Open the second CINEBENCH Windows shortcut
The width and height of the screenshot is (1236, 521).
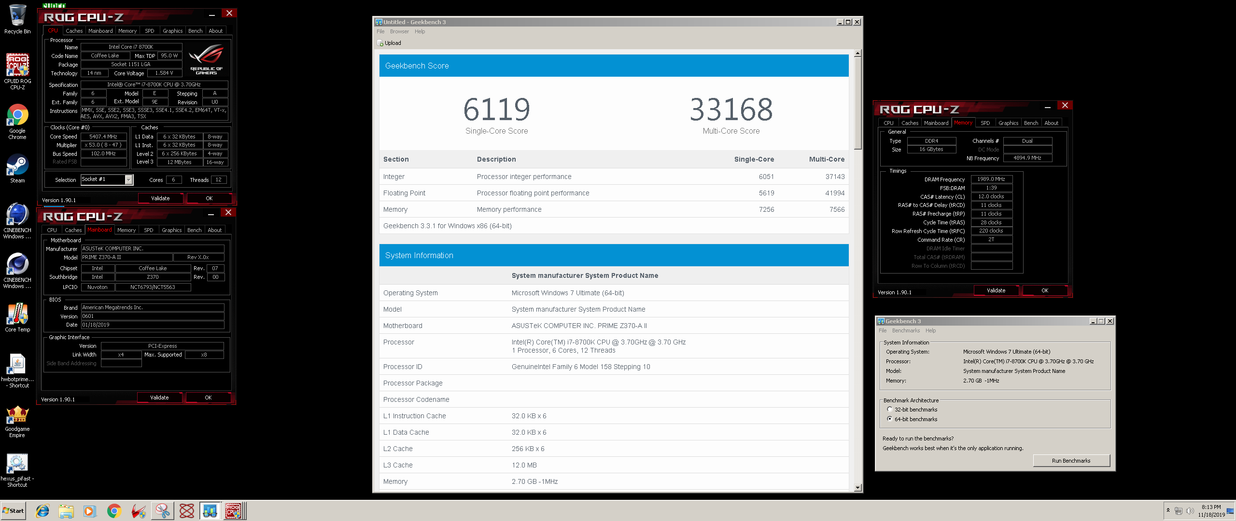click(17, 271)
